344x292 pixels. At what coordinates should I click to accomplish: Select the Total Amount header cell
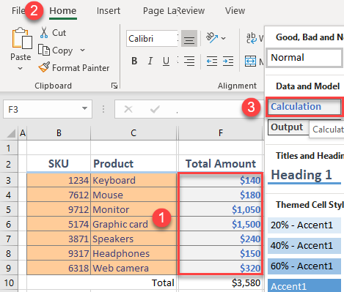(221, 164)
